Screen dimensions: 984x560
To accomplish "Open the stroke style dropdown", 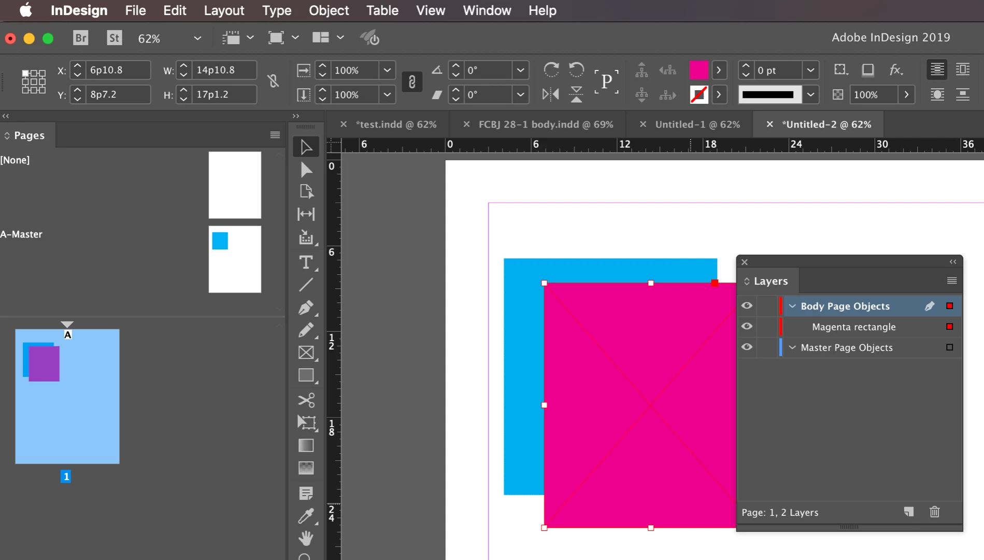I will click(x=810, y=94).
